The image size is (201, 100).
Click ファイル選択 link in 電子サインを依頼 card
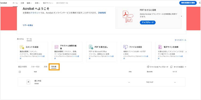point(179,56)
